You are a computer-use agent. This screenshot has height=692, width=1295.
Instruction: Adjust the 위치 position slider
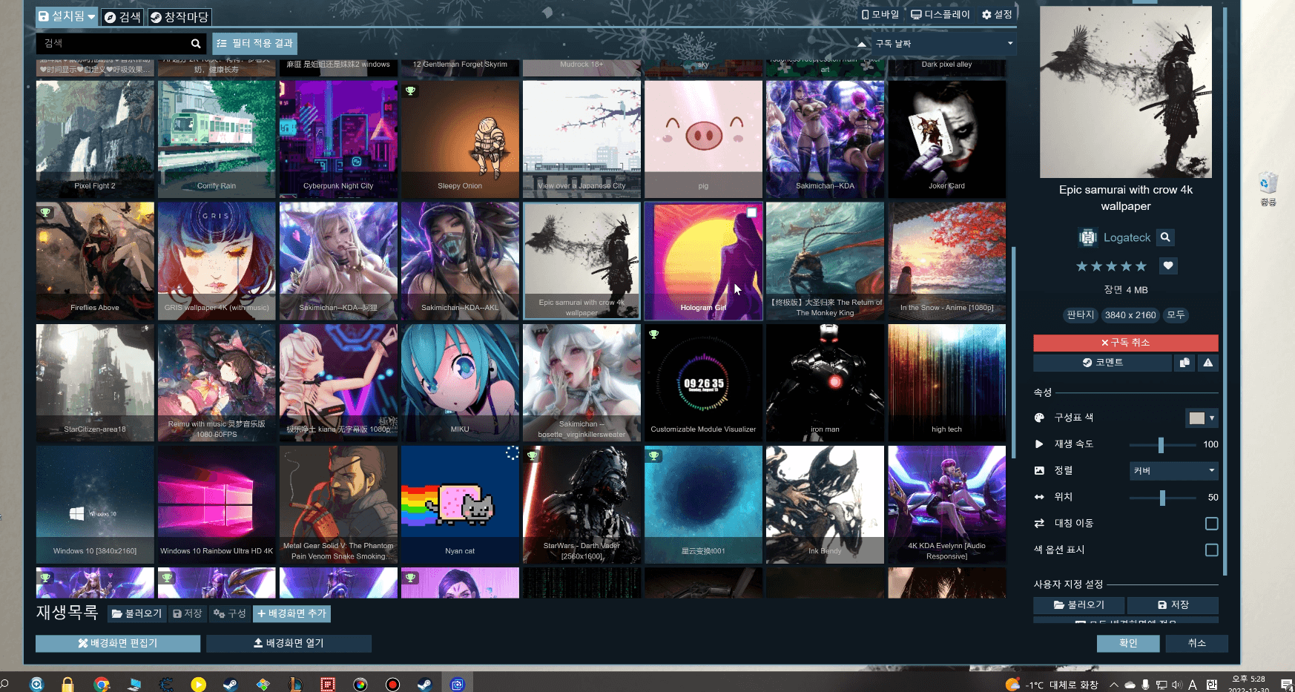[1162, 497]
